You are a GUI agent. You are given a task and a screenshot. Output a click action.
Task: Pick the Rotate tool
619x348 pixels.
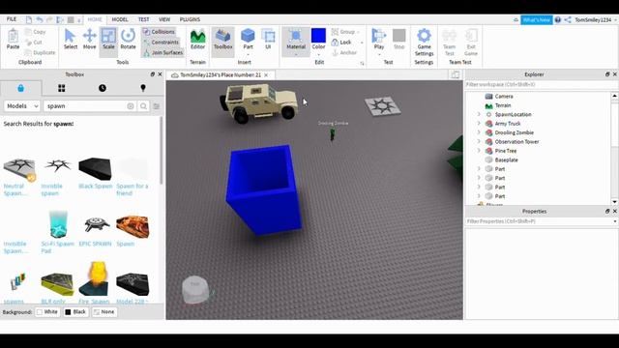tap(128, 39)
